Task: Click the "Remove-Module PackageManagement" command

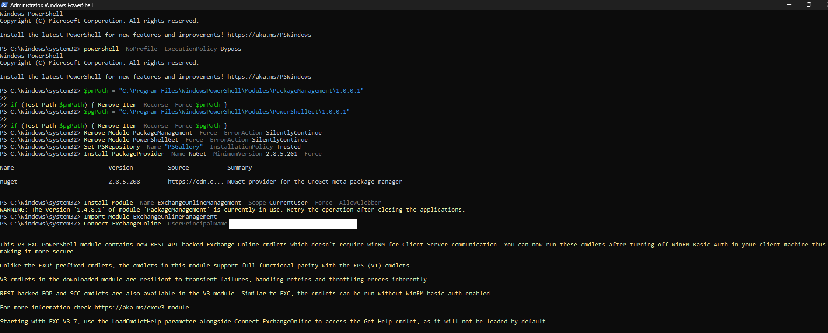Action: tap(138, 133)
